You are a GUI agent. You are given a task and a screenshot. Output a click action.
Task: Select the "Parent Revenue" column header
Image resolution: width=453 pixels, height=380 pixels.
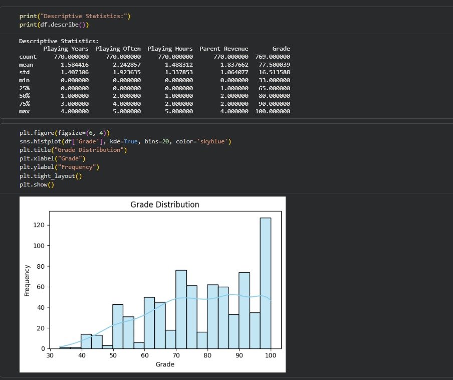(x=223, y=49)
